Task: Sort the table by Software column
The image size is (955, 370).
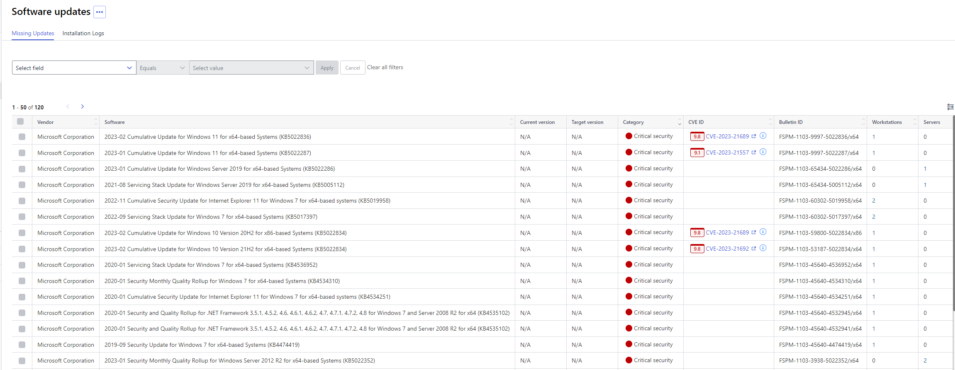Action: point(511,122)
